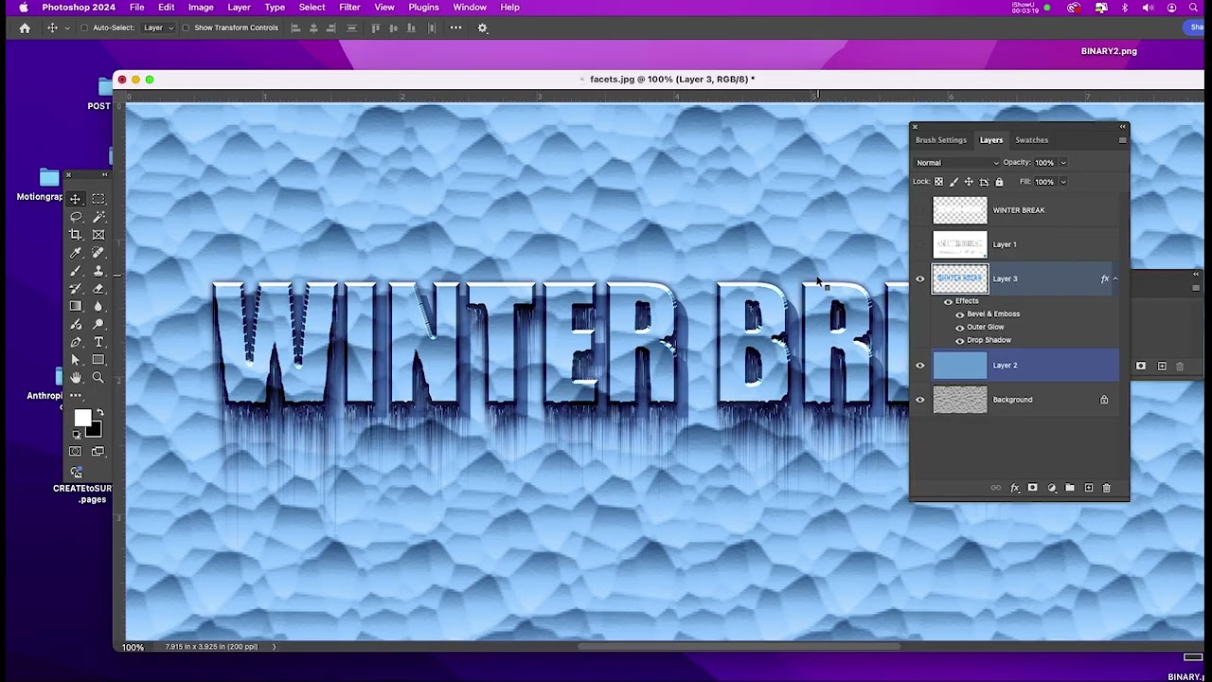Switch to the Swatches tab
Image resolution: width=1212 pixels, height=682 pixels.
coord(1031,140)
